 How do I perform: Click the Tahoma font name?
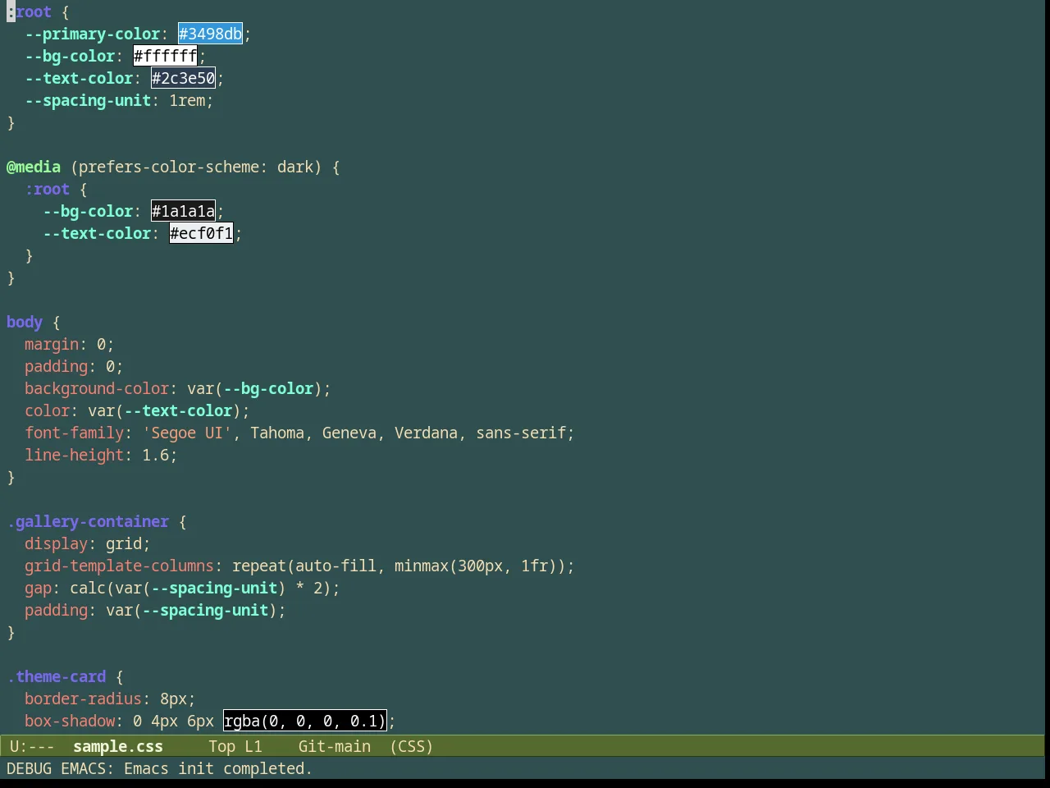click(277, 433)
